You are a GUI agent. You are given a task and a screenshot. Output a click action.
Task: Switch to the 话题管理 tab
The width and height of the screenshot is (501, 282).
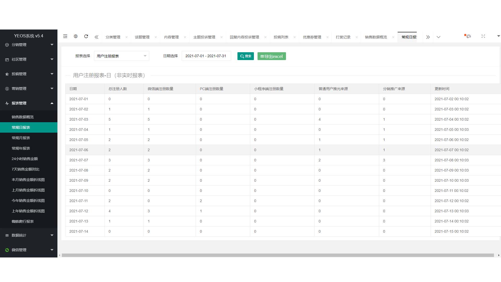pos(142,37)
